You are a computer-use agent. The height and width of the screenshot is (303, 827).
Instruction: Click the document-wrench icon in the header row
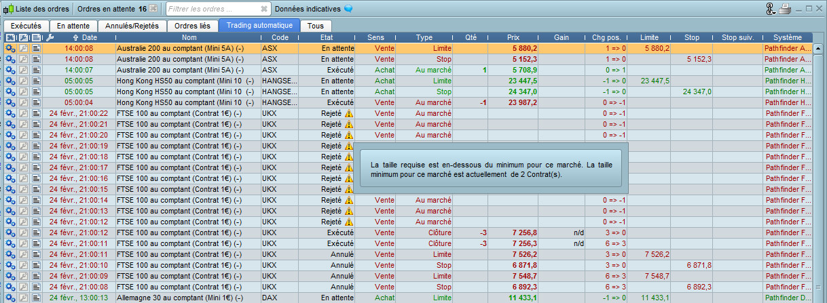[x=23, y=37]
